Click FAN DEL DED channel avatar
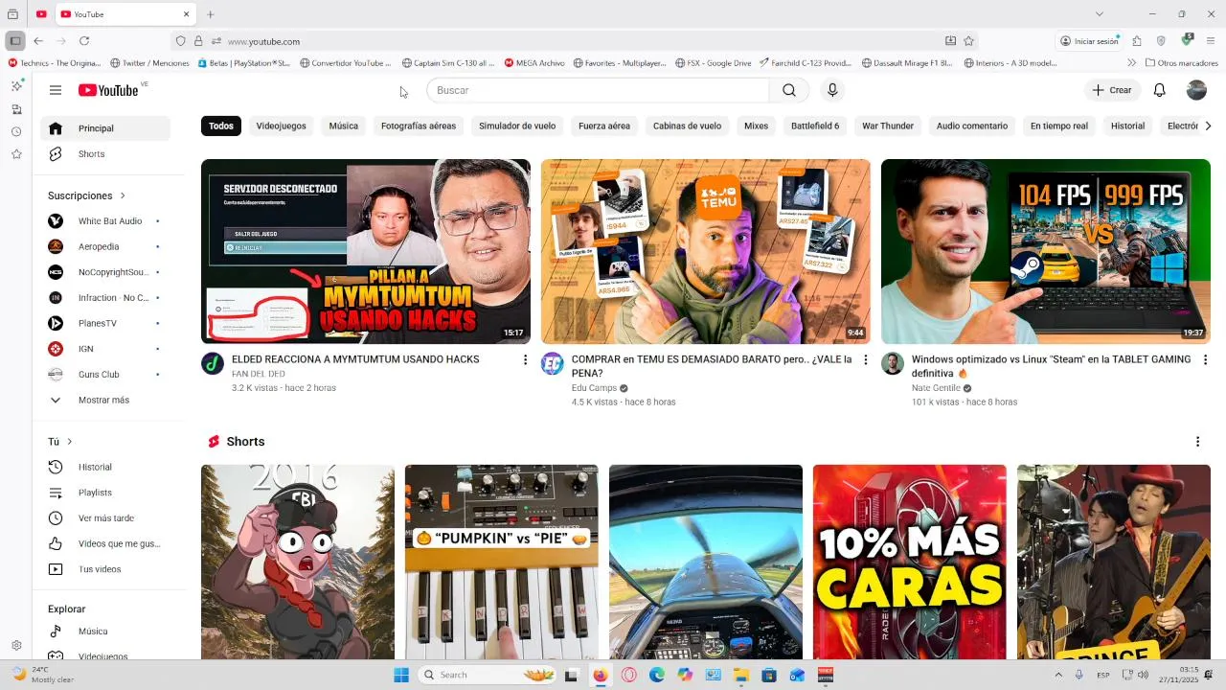This screenshot has height=690, width=1226. point(213,364)
